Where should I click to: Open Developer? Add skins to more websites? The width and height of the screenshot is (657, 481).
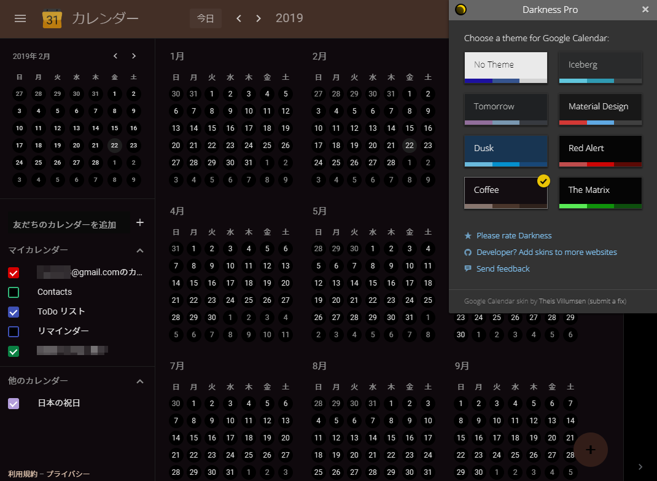[x=546, y=252]
